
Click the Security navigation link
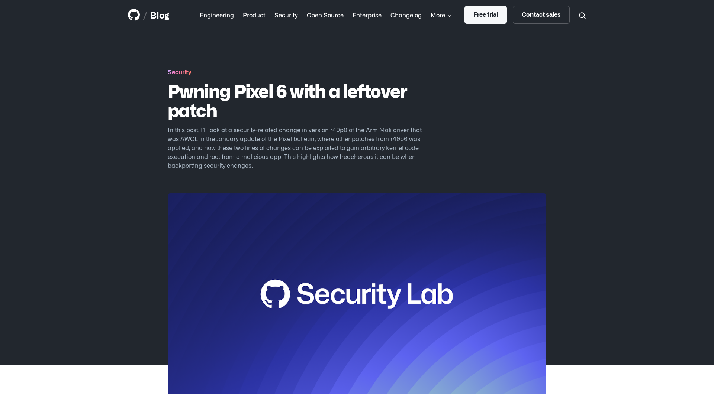point(286,15)
